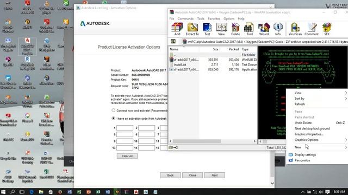Click activation code field 13

tap(125, 148)
